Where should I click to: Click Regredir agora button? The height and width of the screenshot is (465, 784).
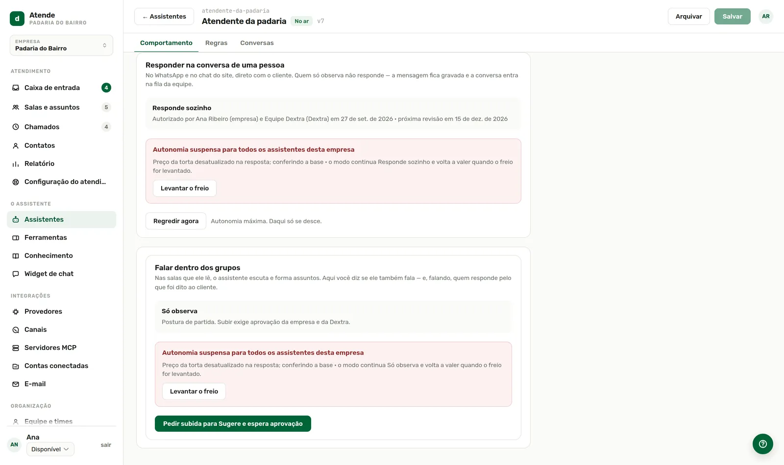176,221
